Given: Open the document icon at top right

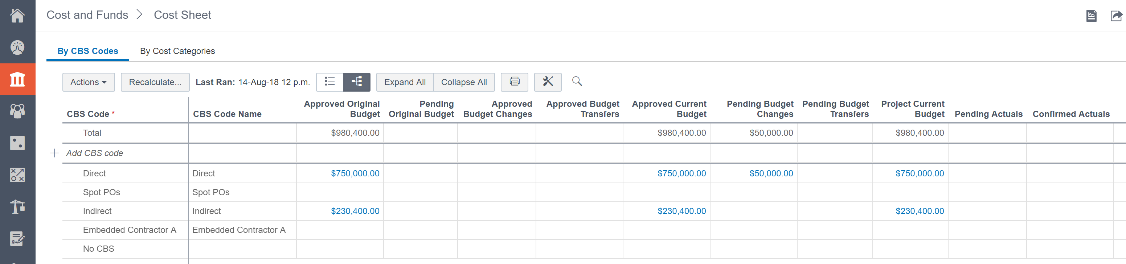Looking at the screenshot, I should coord(1092,16).
